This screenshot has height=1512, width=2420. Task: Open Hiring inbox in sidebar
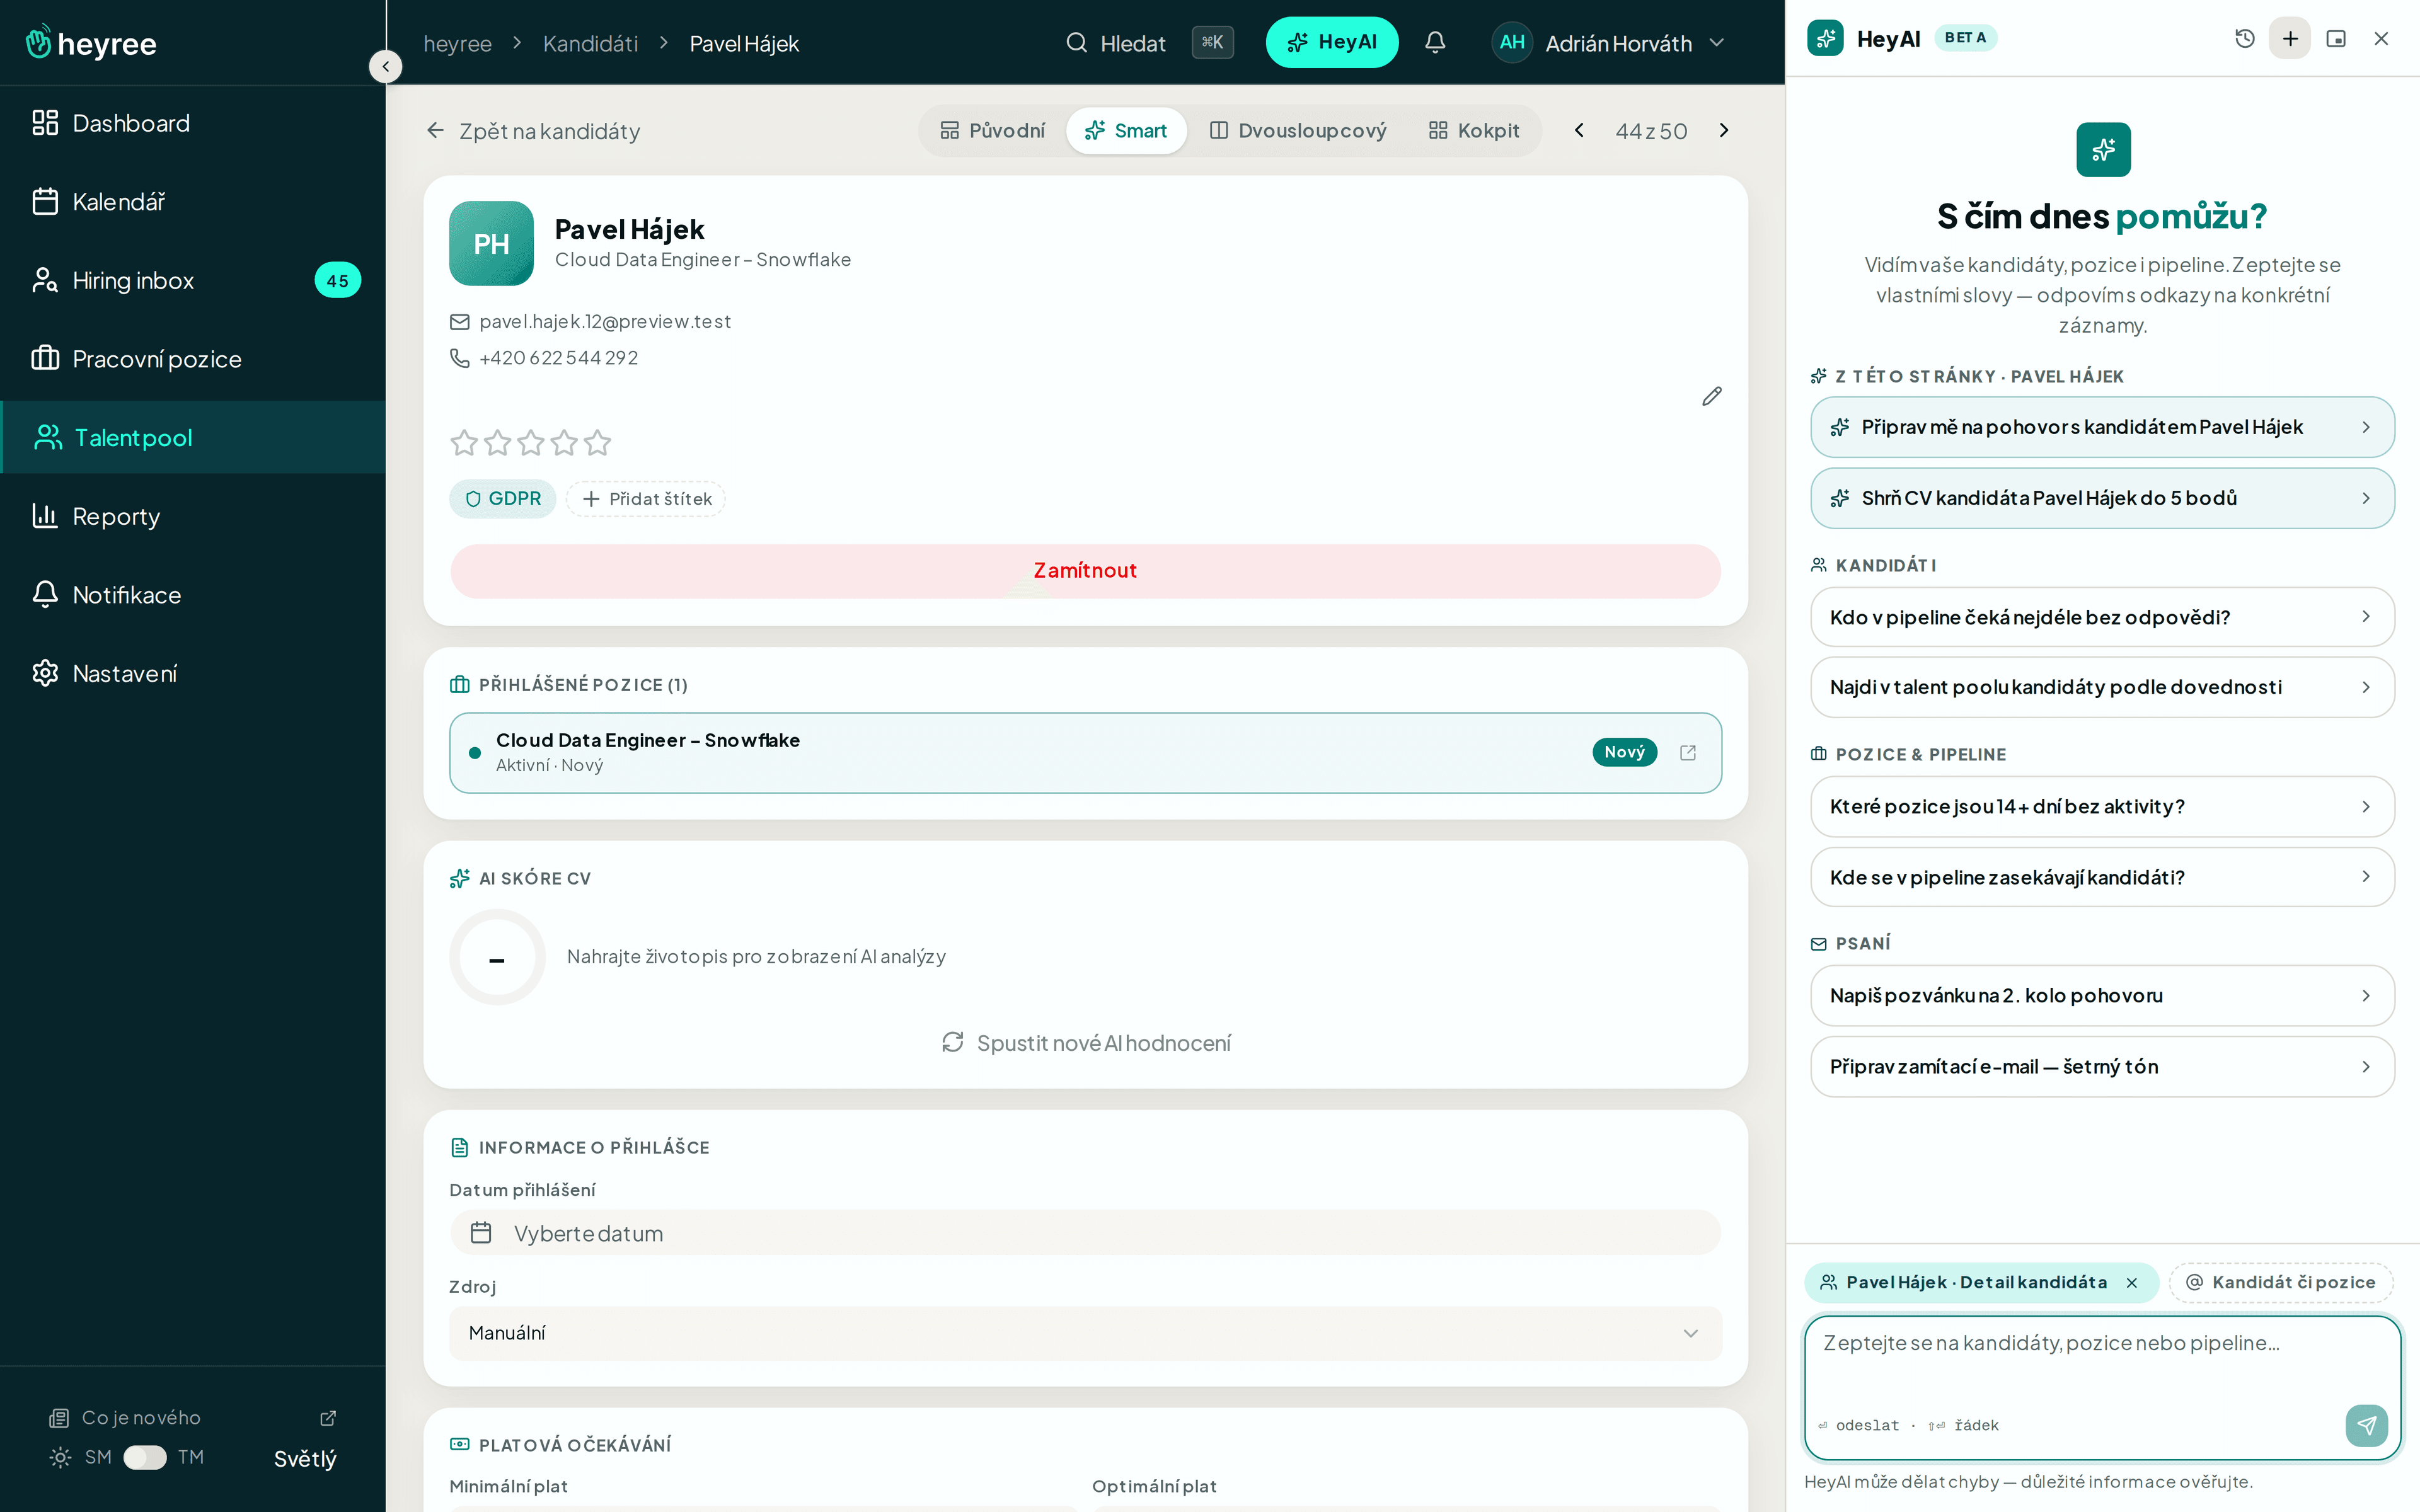[193, 280]
